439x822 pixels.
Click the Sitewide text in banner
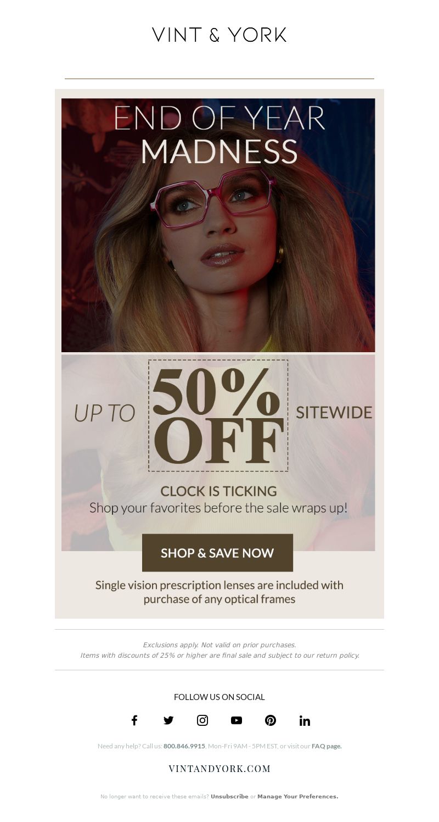tap(334, 412)
